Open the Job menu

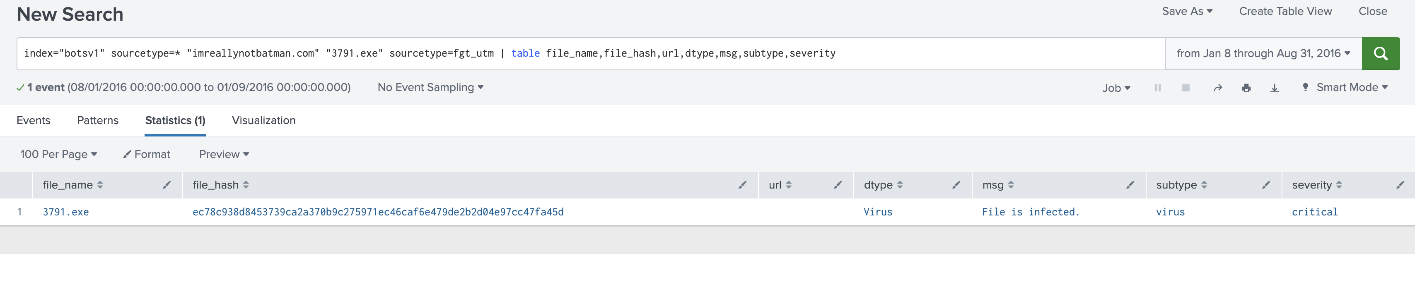[1116, 88]
